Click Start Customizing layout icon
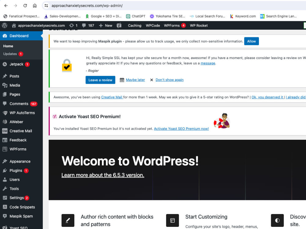306x229 pixels. coord(173,220)
